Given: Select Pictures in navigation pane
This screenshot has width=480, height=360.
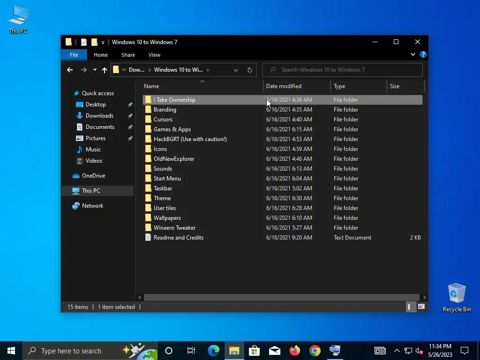Looking at the screenshot, I should point(96,138).
